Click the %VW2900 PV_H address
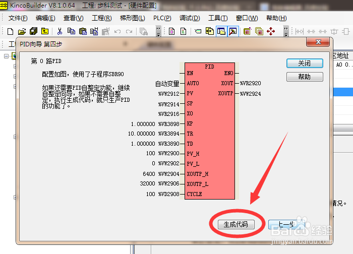The image size is (353, 254). [169, 153]
